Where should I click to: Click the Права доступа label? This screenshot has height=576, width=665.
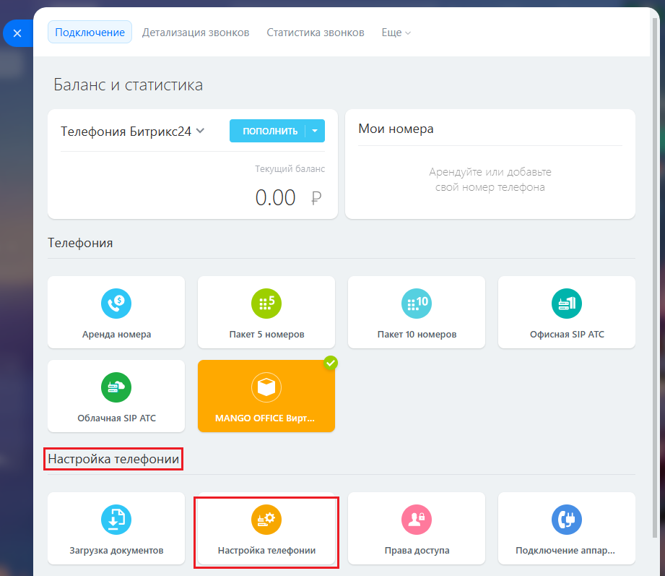pos(417,551)
